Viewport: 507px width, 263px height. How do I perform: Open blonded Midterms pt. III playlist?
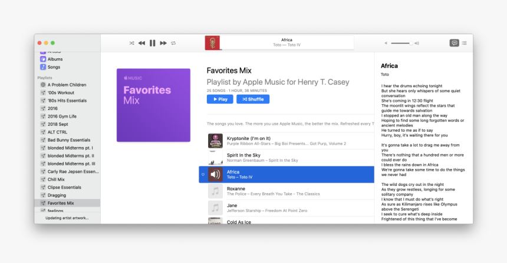[x=68, y=164]
